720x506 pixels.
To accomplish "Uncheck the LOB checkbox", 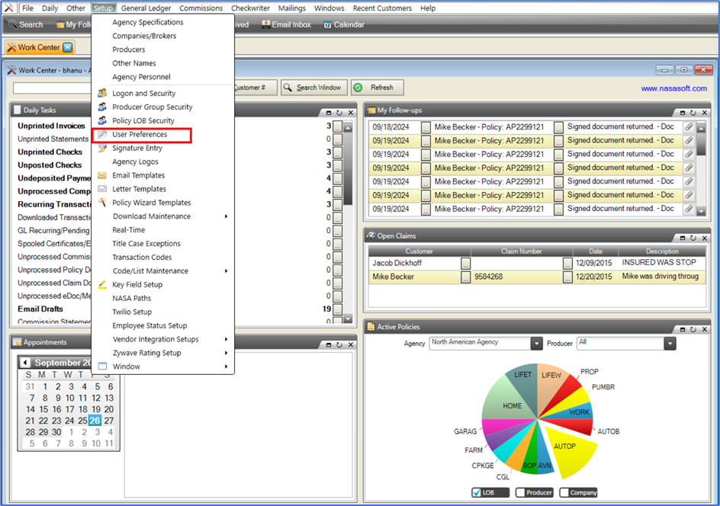I will (x=477, y=492).
